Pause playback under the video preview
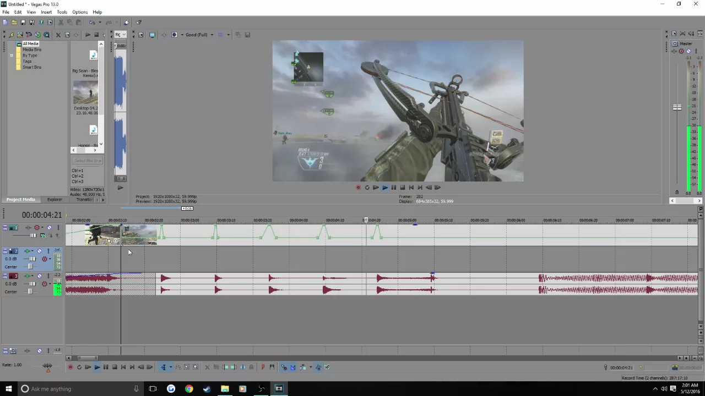 (393, 188)
